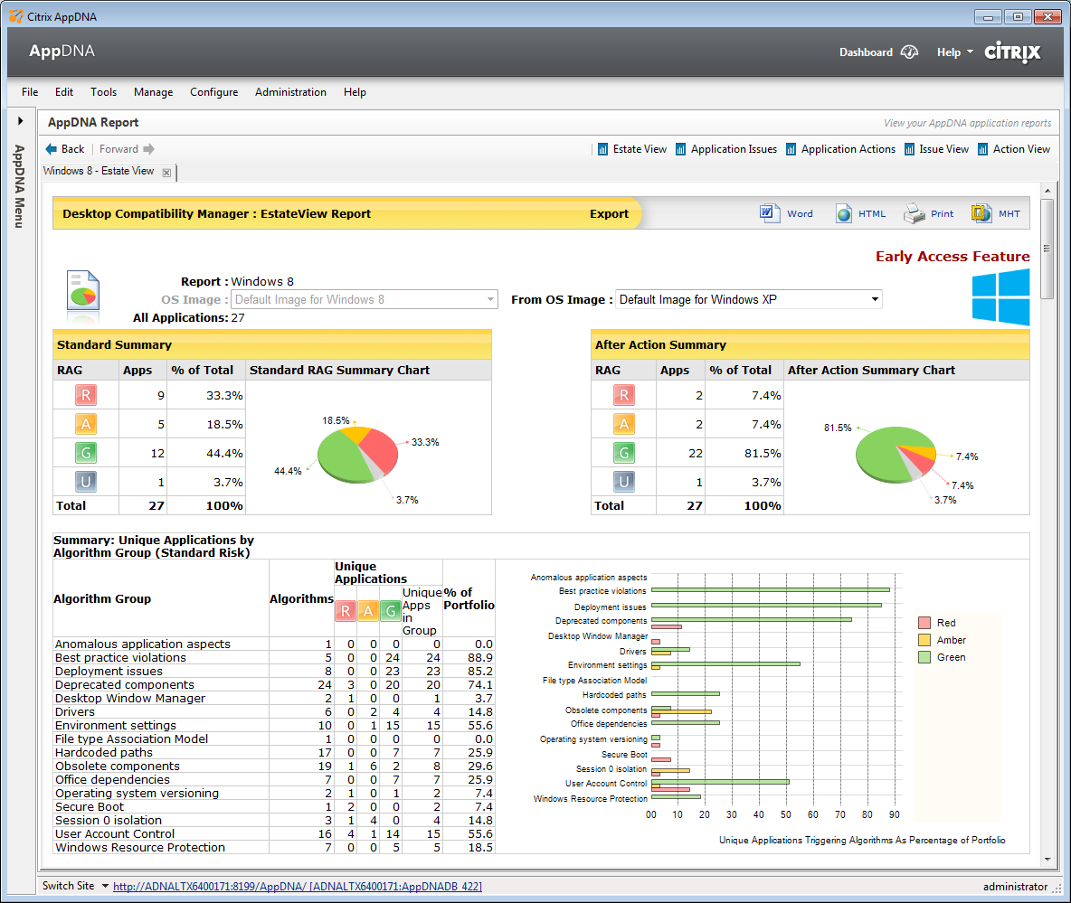Open the OS Image dropdown
The width and height of the screenshot is (1071, 903).
(x=365, y=299)
